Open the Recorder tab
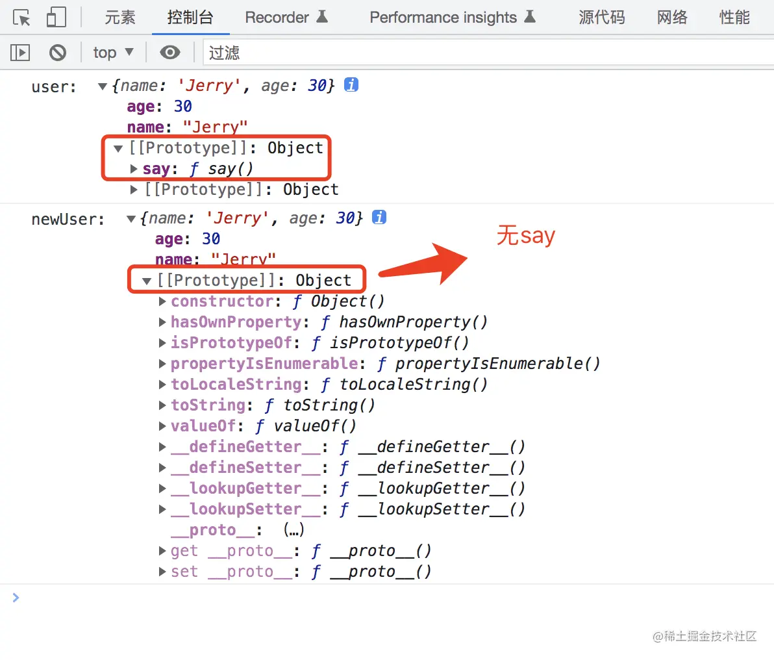The image size is (774, 660). point(287,18)
